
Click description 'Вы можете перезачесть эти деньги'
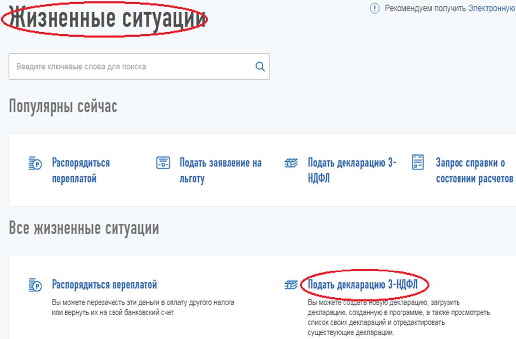[x=143, y=307]
